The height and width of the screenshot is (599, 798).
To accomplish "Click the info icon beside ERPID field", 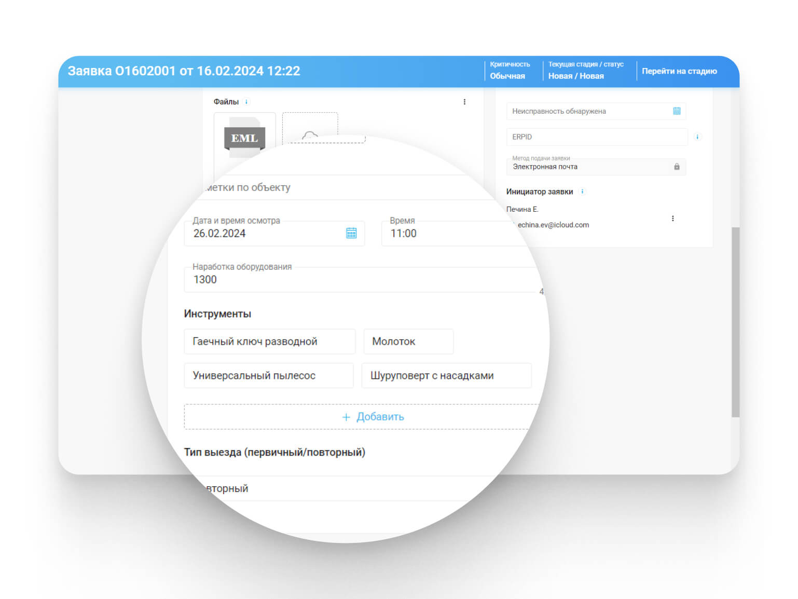I will click(x=697, y=137).
